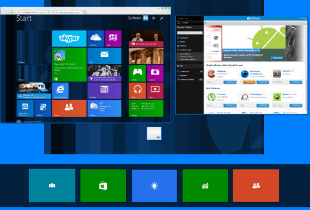Launch the Music headphones tile

pos(137,91)
